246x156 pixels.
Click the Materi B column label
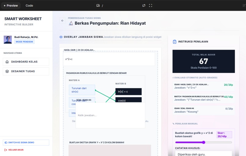[x=121, y=84]
